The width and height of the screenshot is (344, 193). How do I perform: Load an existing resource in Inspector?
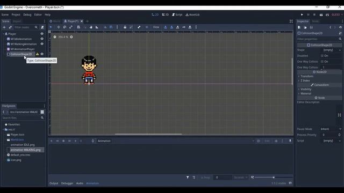pyautogui.click(x=305, y=27)
